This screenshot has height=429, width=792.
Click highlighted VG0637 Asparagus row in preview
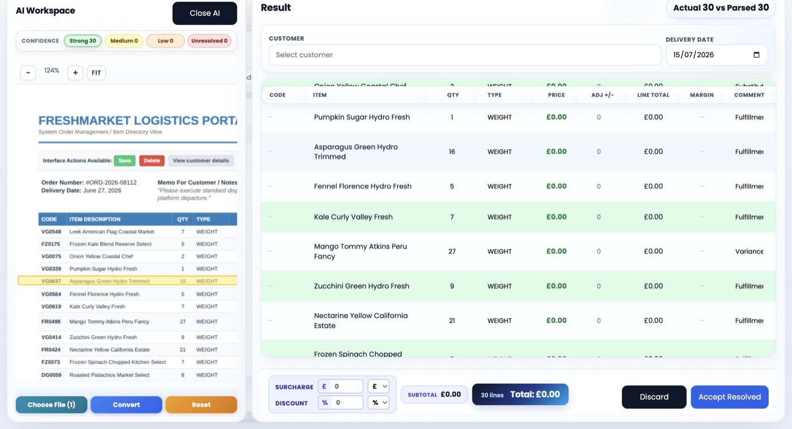click(128, 281)
